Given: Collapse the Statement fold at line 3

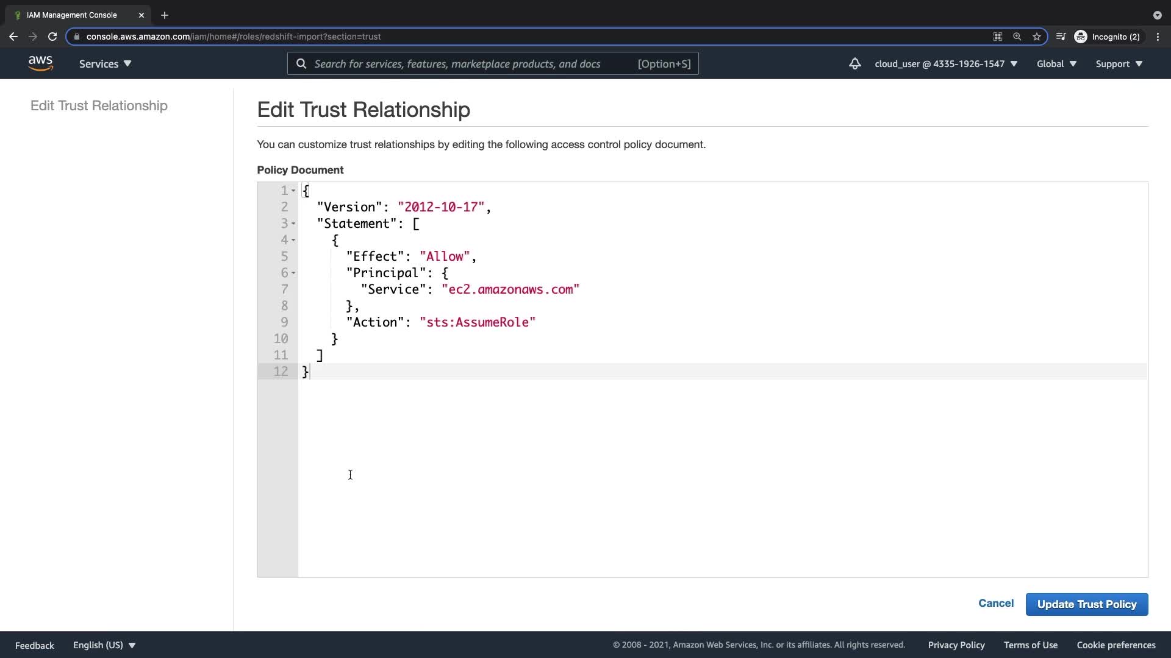Looking at the screenshot, I should click(293, 224).
